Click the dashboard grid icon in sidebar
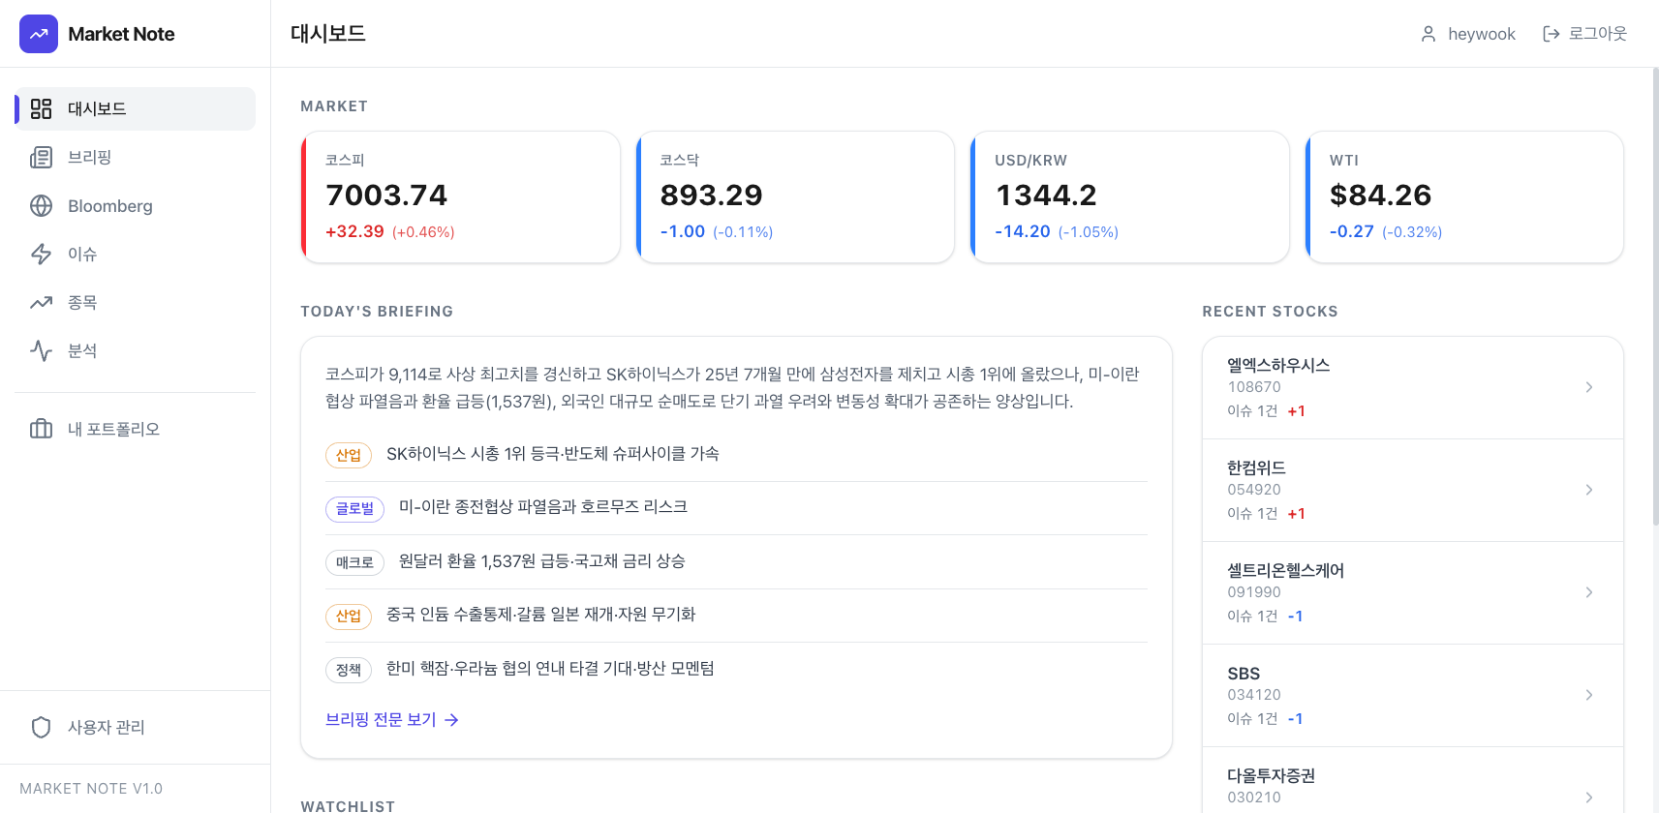Screen dimensions: 1659x813 tap(41, 108)
